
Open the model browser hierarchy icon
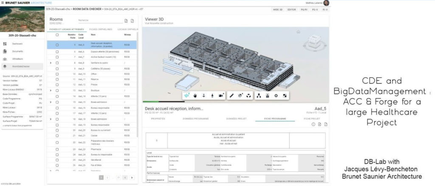click(259, 95)
